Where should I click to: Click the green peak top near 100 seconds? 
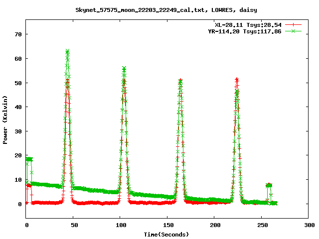click(124, 68)
